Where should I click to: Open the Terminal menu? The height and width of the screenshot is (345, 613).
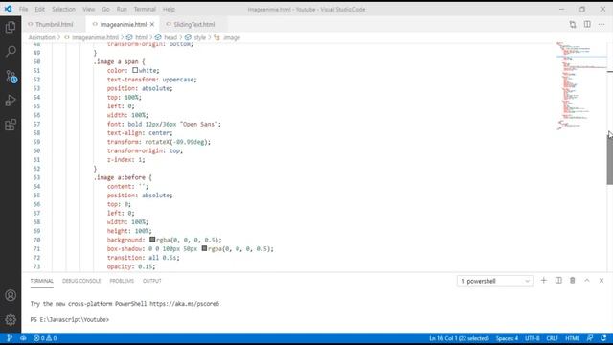[x=145, y=9]
